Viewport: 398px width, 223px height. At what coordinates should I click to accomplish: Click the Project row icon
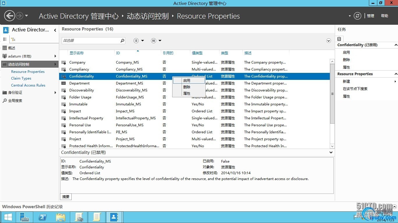(x=64, y=139)
